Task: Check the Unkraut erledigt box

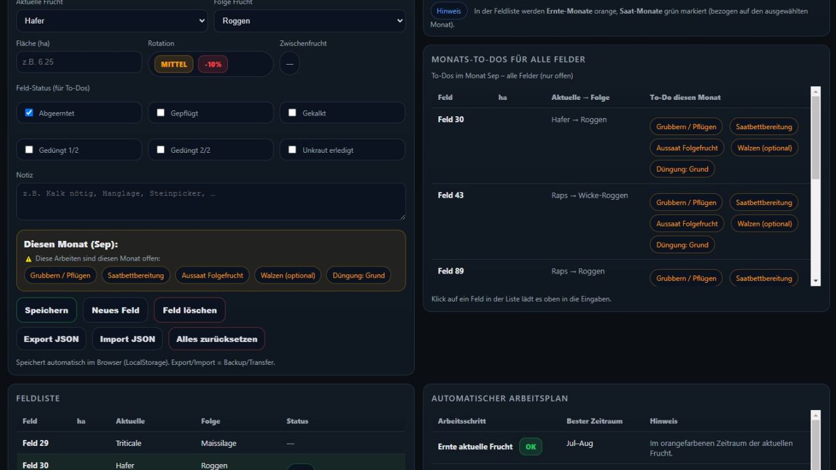Action: pos(292,149)
